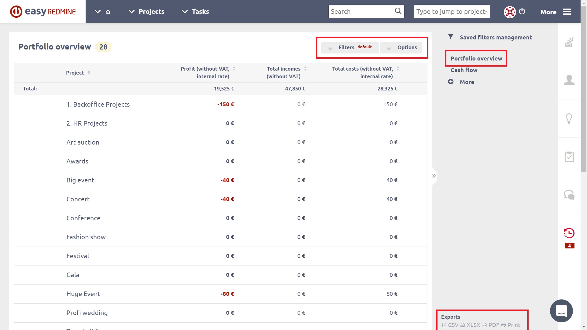Click the red notification badge 4
The width and height of the screenshot is (587, 330).
(x=569, y=246)
